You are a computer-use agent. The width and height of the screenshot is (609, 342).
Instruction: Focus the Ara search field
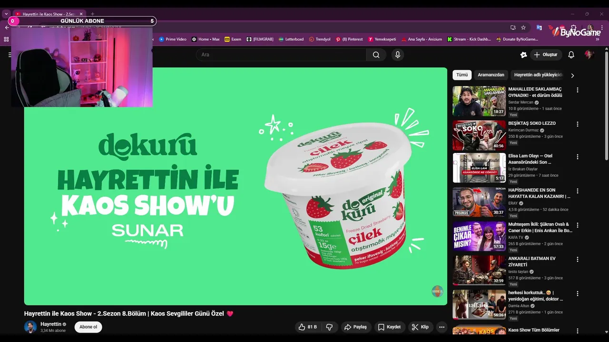281,55
